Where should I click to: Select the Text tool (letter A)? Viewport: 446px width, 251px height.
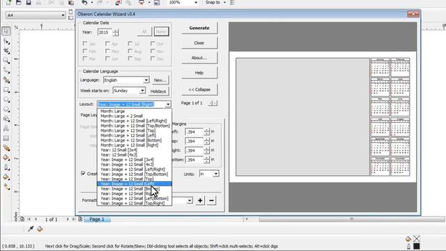pyautogui.click(x=6, y=128)
